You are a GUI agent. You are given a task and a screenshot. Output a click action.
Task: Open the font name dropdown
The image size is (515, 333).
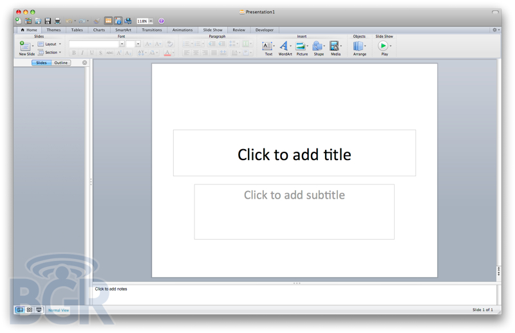pos(122,44)
